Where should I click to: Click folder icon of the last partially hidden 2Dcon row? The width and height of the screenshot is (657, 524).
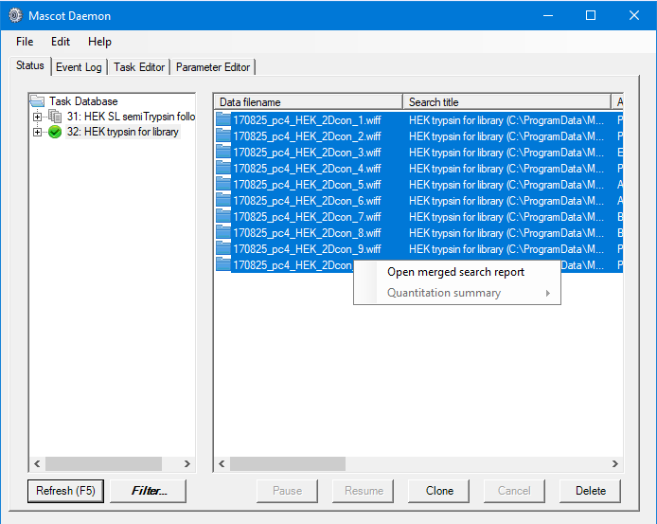223,264
